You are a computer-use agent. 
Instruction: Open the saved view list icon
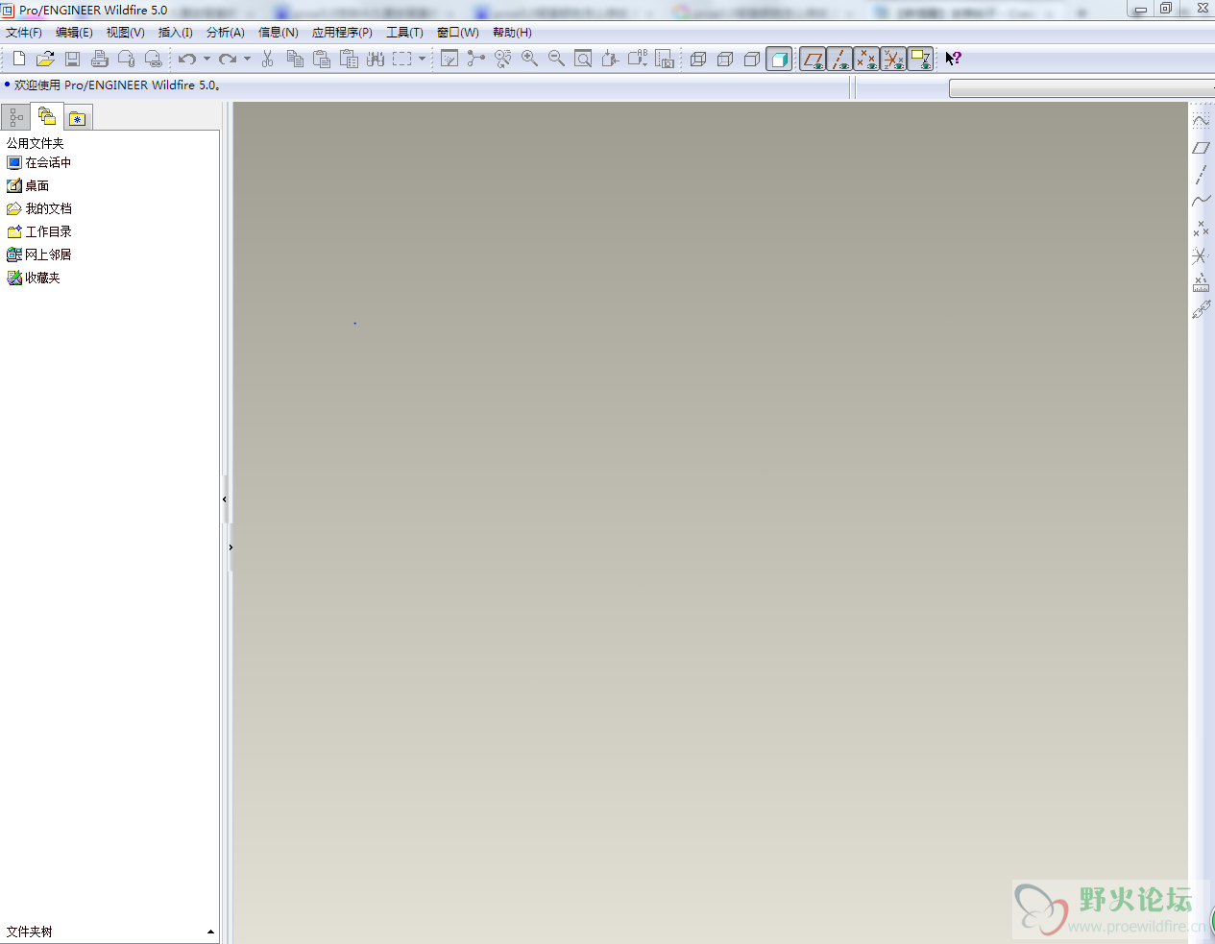pos(637,59)
